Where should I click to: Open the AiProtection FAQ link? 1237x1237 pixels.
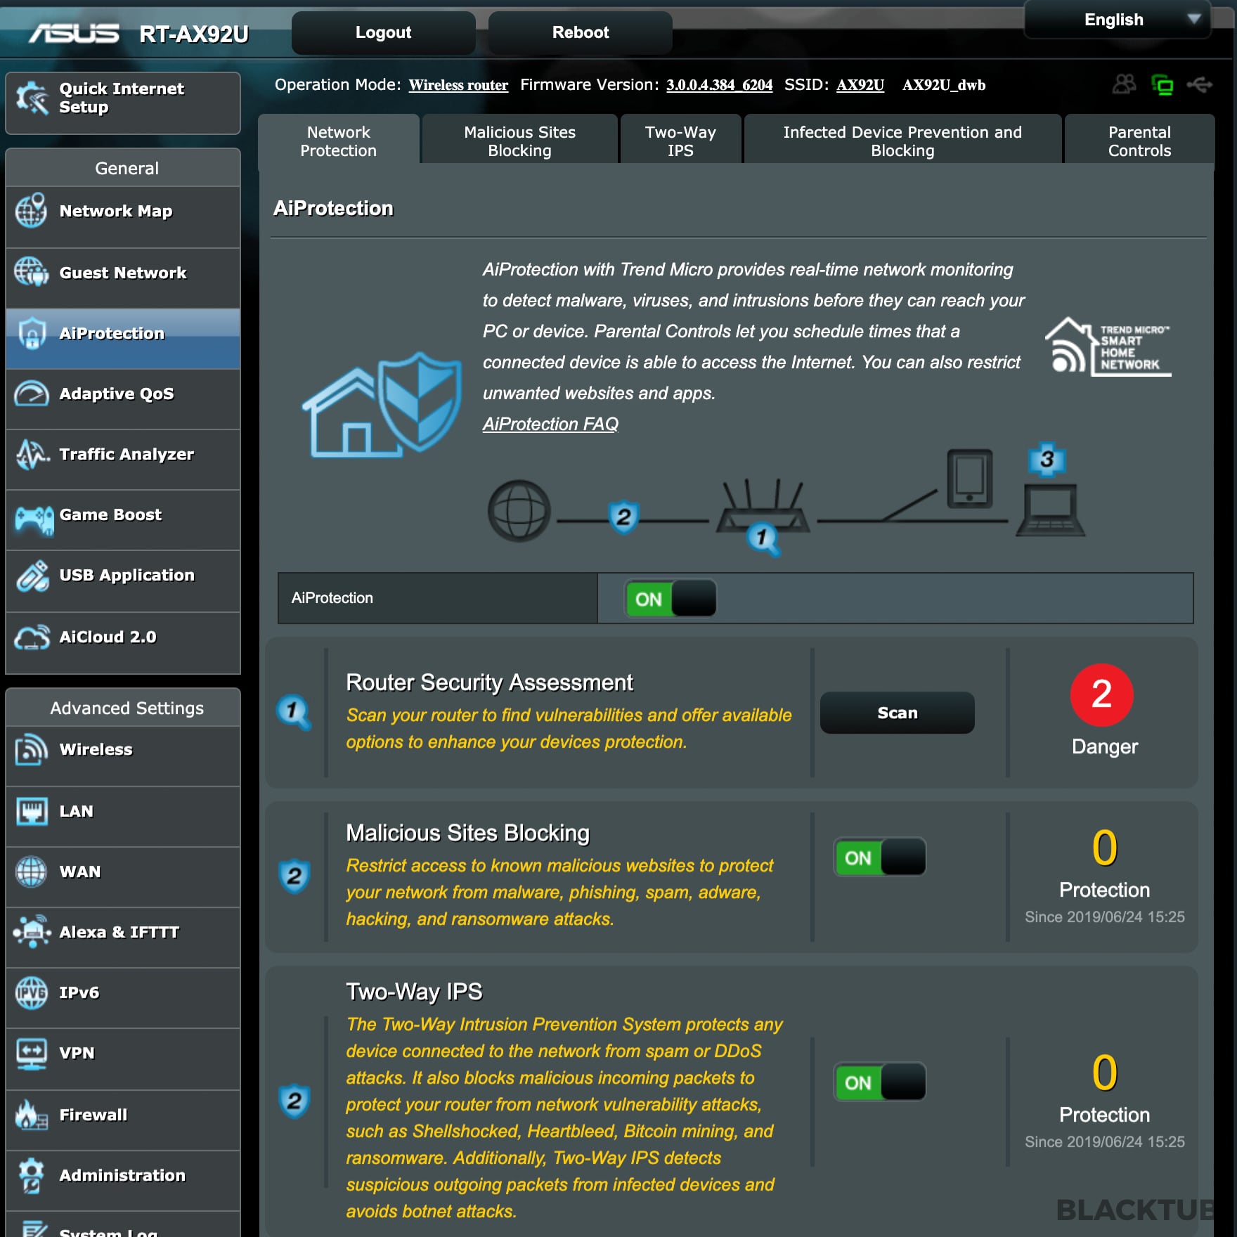(550, 424)
